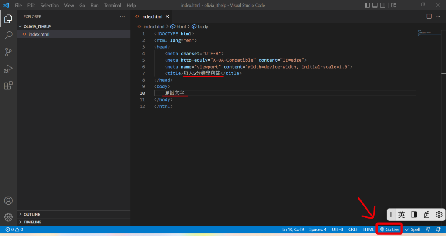Open the Help menu
This screenshot has height=236, width=446.
click(x=131, y=5)
